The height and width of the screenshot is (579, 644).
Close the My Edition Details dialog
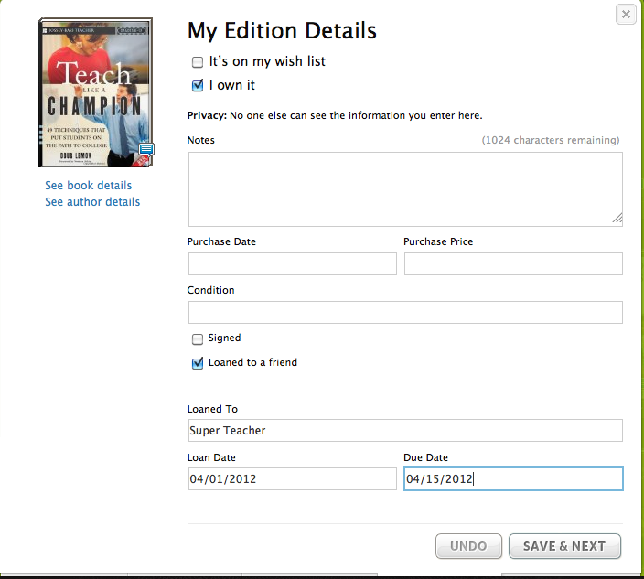[x=626, y=15]
